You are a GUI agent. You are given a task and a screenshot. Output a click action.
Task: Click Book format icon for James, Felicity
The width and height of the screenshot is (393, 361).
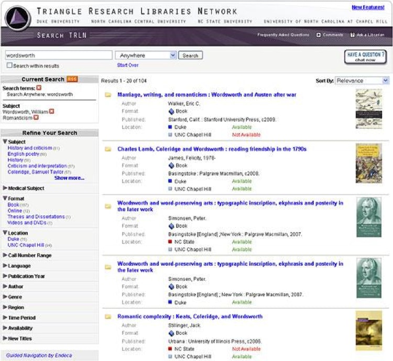pyautogui.click(x=171, y=166)
